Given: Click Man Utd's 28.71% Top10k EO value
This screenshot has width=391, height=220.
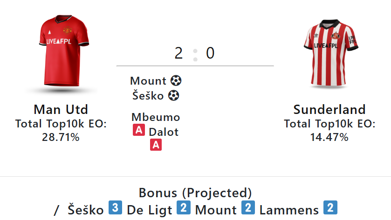Looking at the screenshot, I should point(61,137).
